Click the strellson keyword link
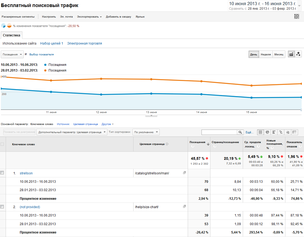This screenshot has width=304, height=237. click(26, 173)
